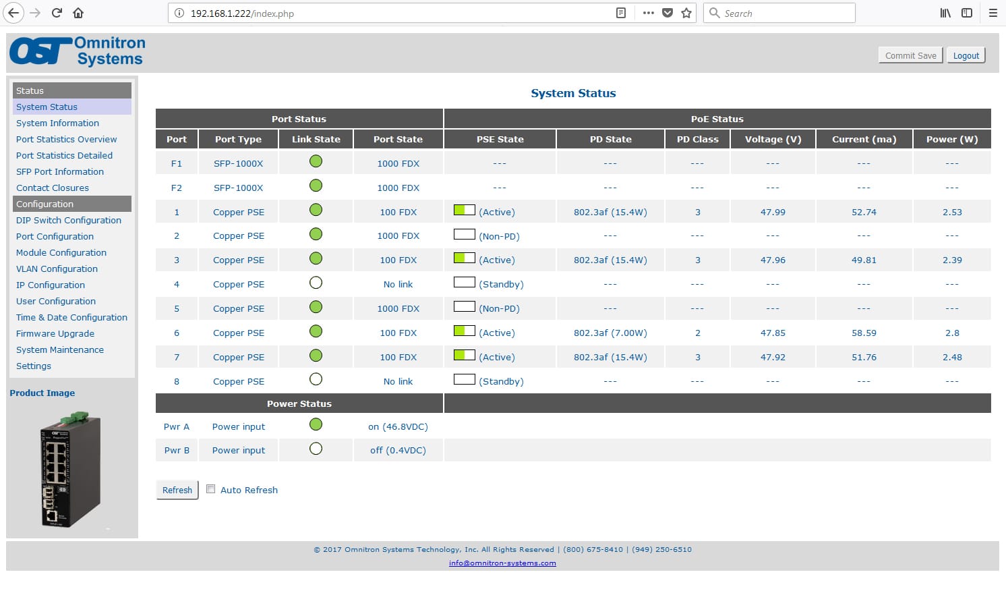This screenshot has height=589, width=1006.
Task: Click the Current (ma) column header
Action: click(x=864, y=139)
